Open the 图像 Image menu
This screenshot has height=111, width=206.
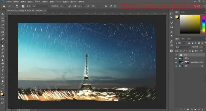pos(23,2)
